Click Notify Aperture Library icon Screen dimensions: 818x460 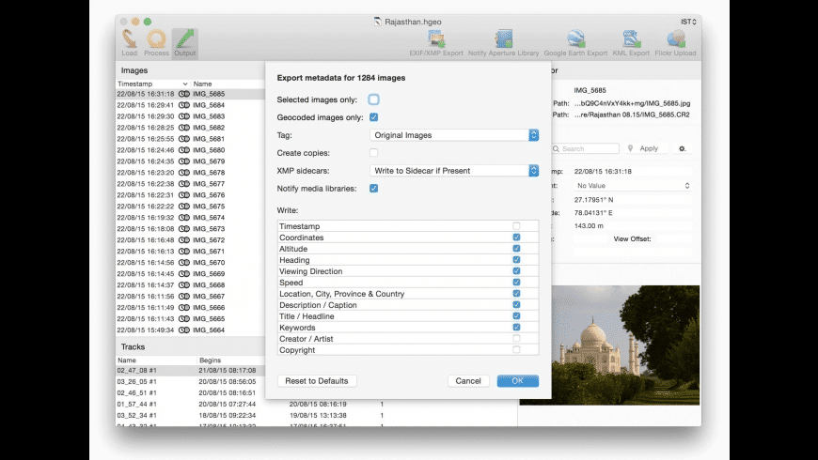click(503, 41)
